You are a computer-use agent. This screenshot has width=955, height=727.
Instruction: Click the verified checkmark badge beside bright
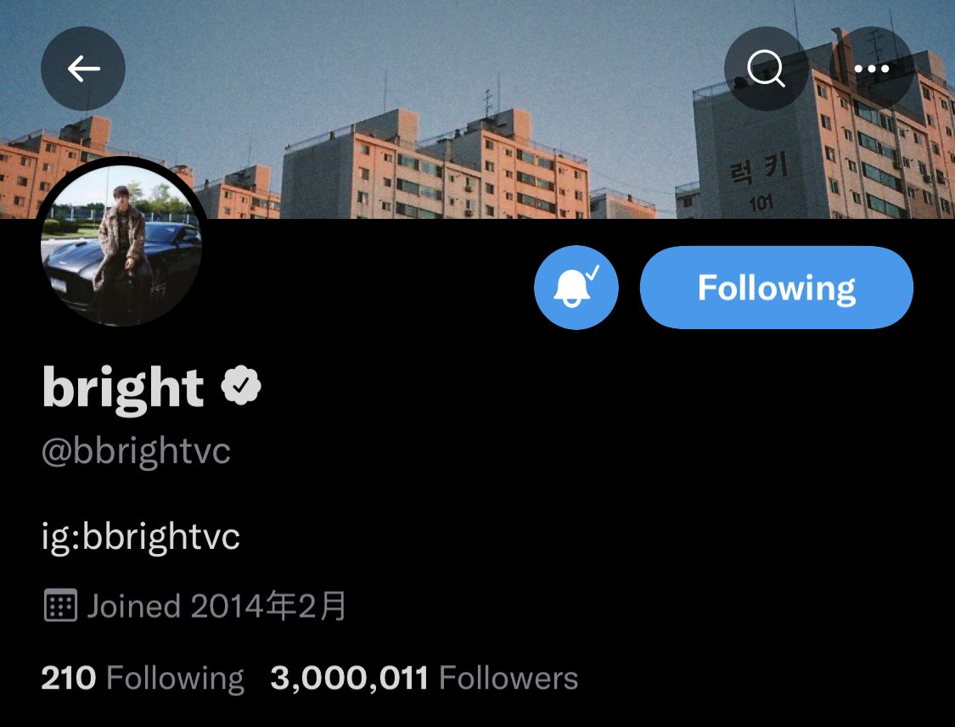[x=241, y=385]
